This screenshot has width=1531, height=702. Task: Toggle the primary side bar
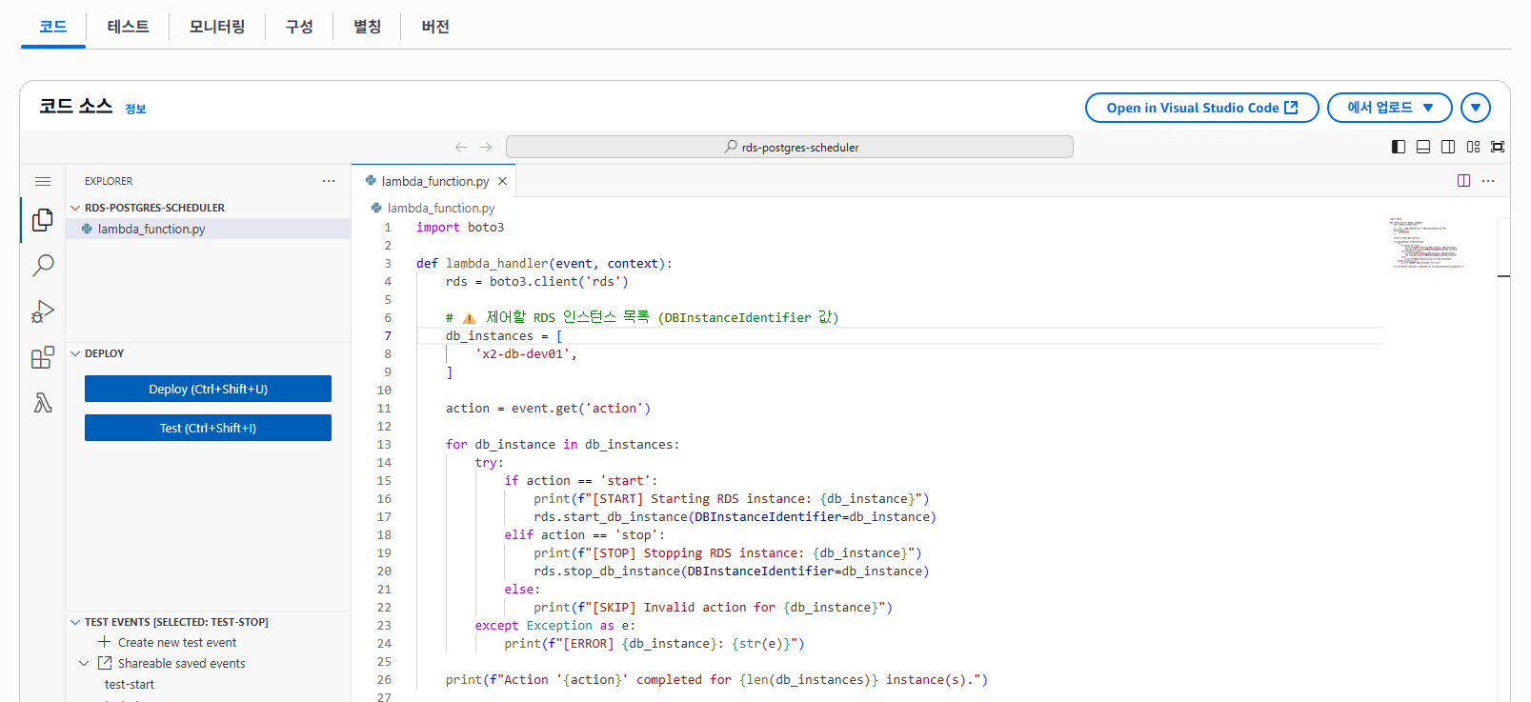coord(1399,147)
